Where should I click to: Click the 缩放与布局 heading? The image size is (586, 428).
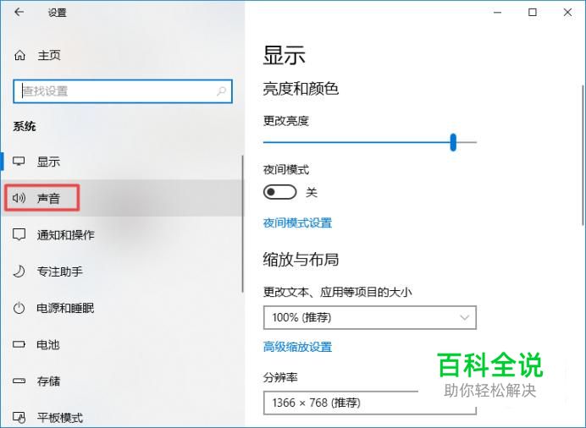(x=301, y=260)
